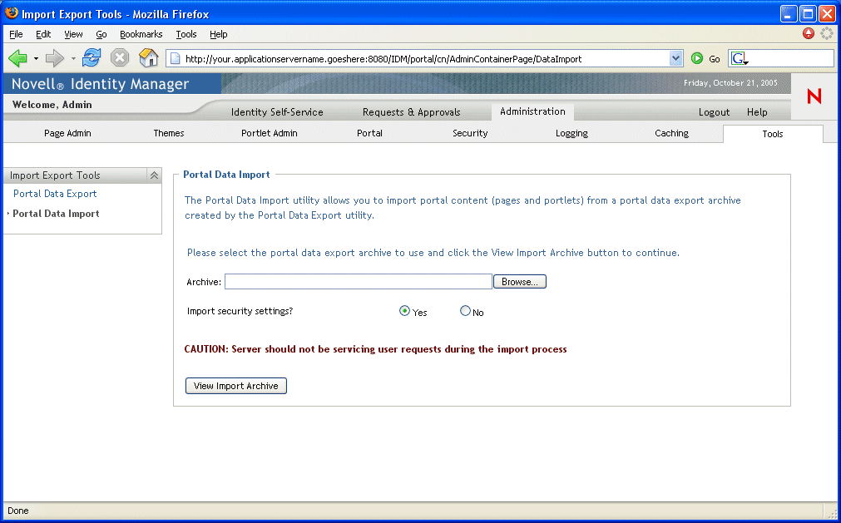
Task: Open the Home page icon
Action: tap(149, 58)
